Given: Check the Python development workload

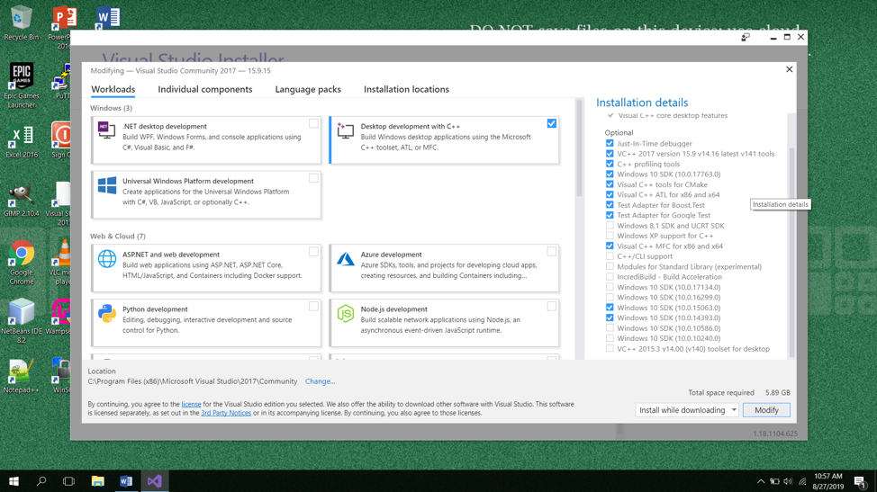Looking at the screenshot, I should click(x=313, y=306).
